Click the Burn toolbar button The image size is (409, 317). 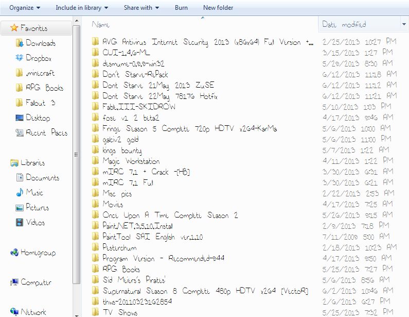click(181, 8)
